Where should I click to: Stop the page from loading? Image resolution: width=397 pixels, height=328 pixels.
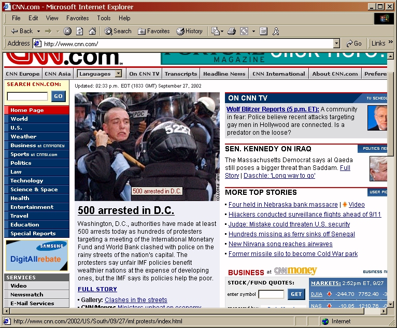(67, 31)
